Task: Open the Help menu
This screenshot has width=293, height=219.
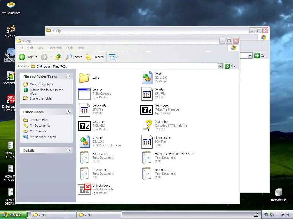Action: tap(80, 48)
